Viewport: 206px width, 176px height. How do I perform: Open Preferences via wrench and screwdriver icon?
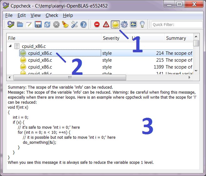click(75, 24)
